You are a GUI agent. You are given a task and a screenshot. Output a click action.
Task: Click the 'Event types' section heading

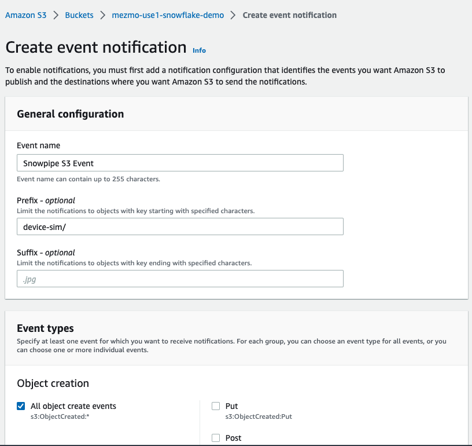pos(45,328)
